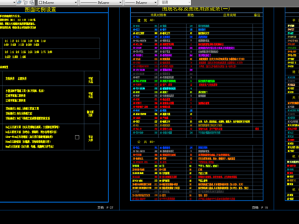
Task: Select the 建筑 AD- section label
Action: [x=146, y=20]
